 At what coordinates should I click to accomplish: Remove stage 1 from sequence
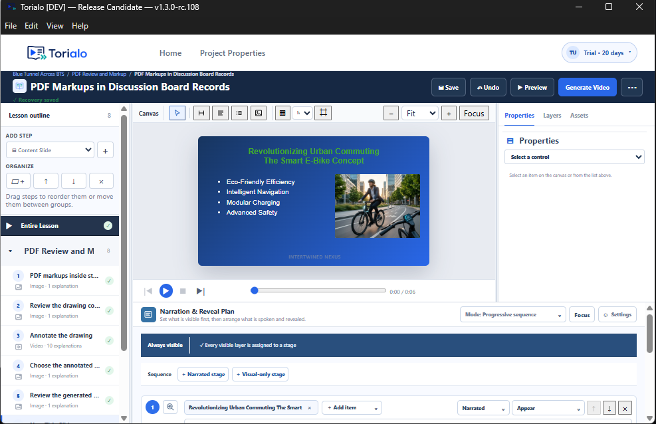pos(625,408)
